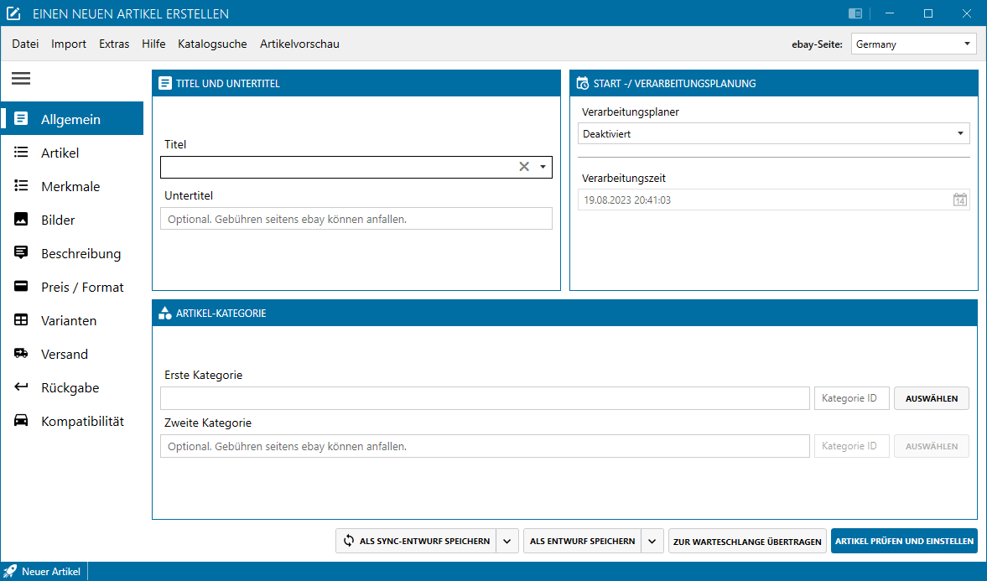This screenshot has height=581, width=987.
Task: Click Artikel prüfen und einstellen button
Action: [904, 542]
